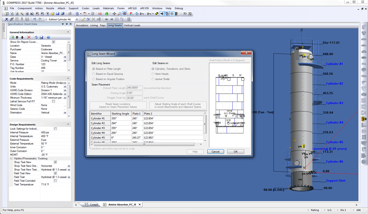The height and width of the screenshot is (214, 368).
Task: Click the red delete X in General Information
Action: 29,37
